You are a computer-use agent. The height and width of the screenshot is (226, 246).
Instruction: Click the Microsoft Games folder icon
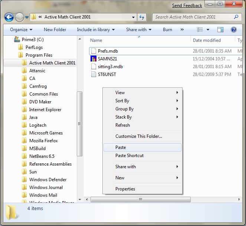coord(24,133)
